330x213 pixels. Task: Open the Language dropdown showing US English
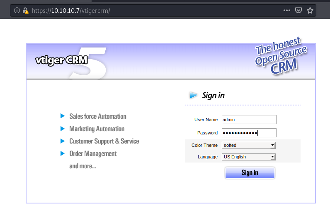249,157
